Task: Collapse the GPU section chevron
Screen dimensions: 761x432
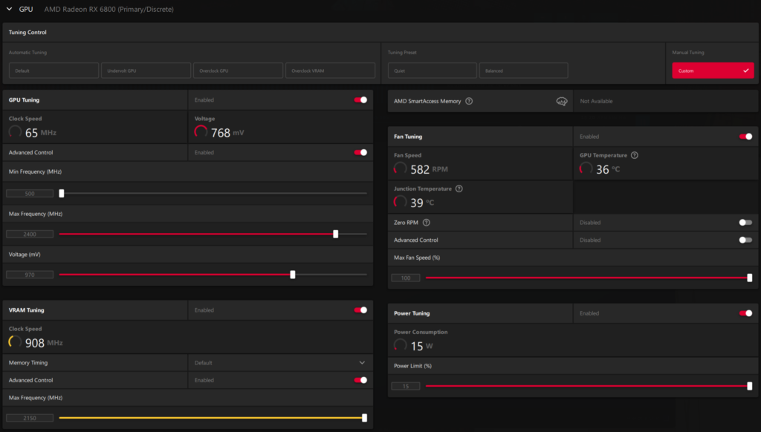Action: coord(9,9)
